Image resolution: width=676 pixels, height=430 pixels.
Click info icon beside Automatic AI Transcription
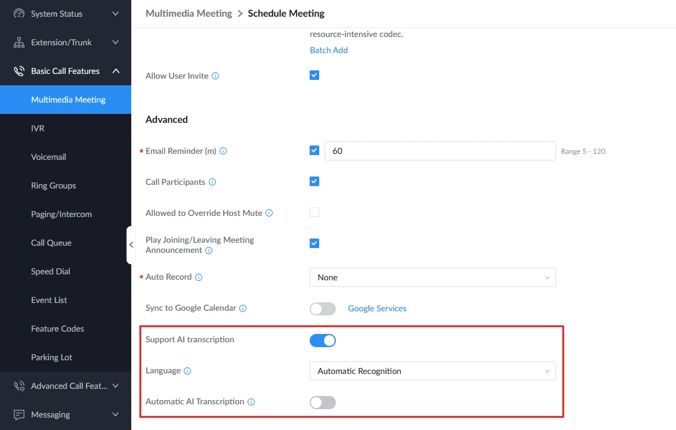coord(251,401)
